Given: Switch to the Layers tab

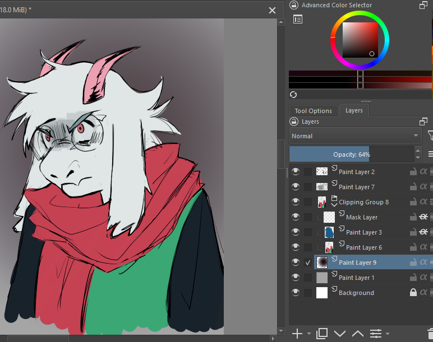Looking at the screenshot, I should 354,110.
